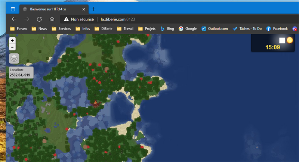Open the Travail bookmarks folder

click(x=125, y=29)
